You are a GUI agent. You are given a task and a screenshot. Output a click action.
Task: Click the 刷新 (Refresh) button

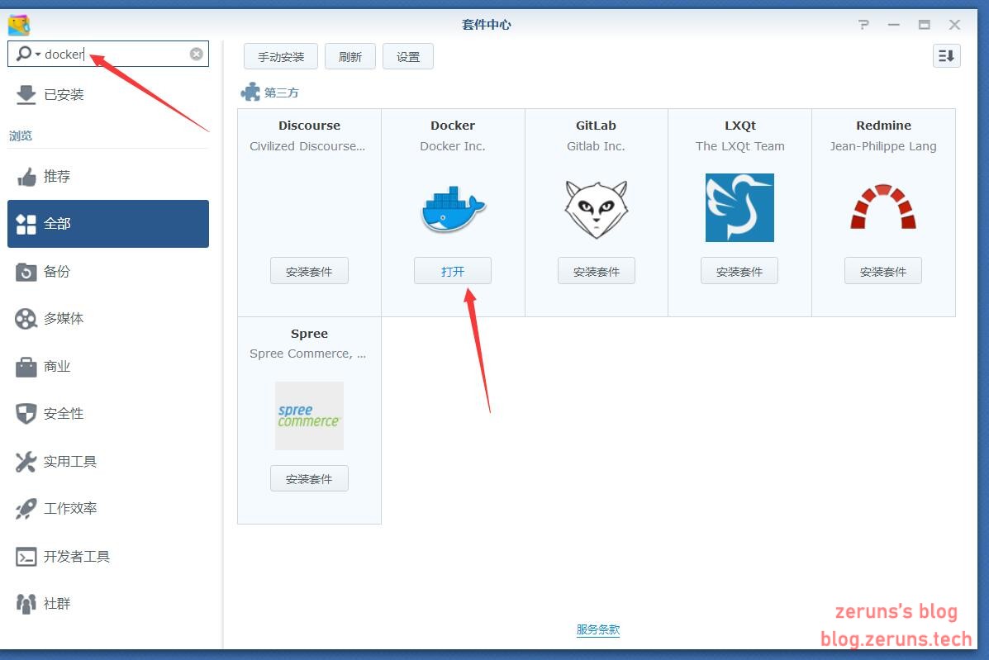tap(350, 56)
